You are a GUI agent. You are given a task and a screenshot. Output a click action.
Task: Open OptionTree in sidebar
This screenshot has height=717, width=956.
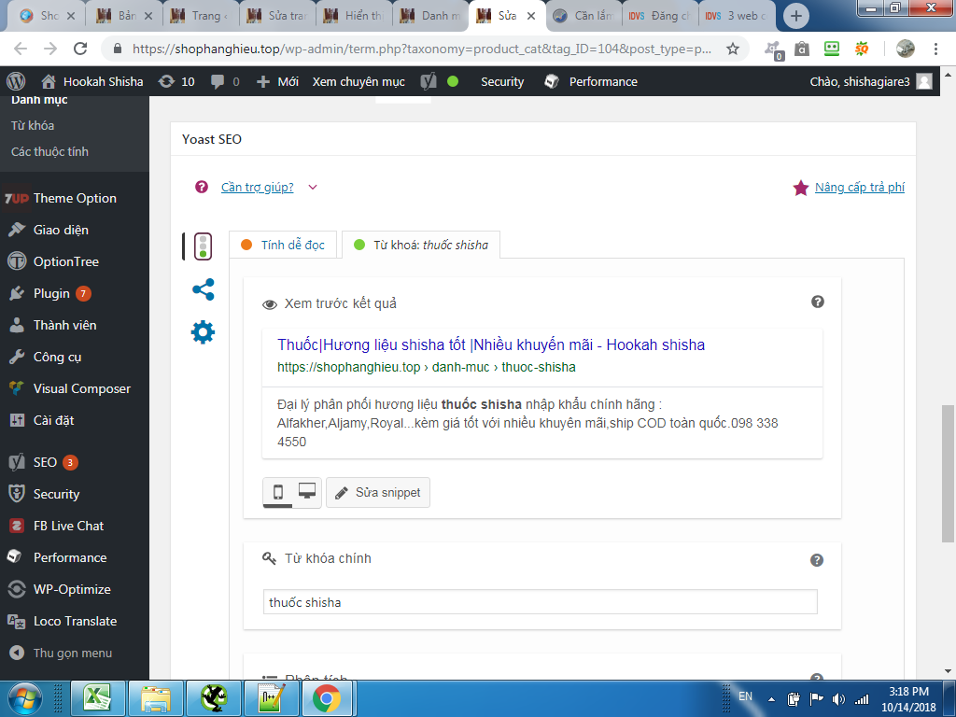point(75,261)
